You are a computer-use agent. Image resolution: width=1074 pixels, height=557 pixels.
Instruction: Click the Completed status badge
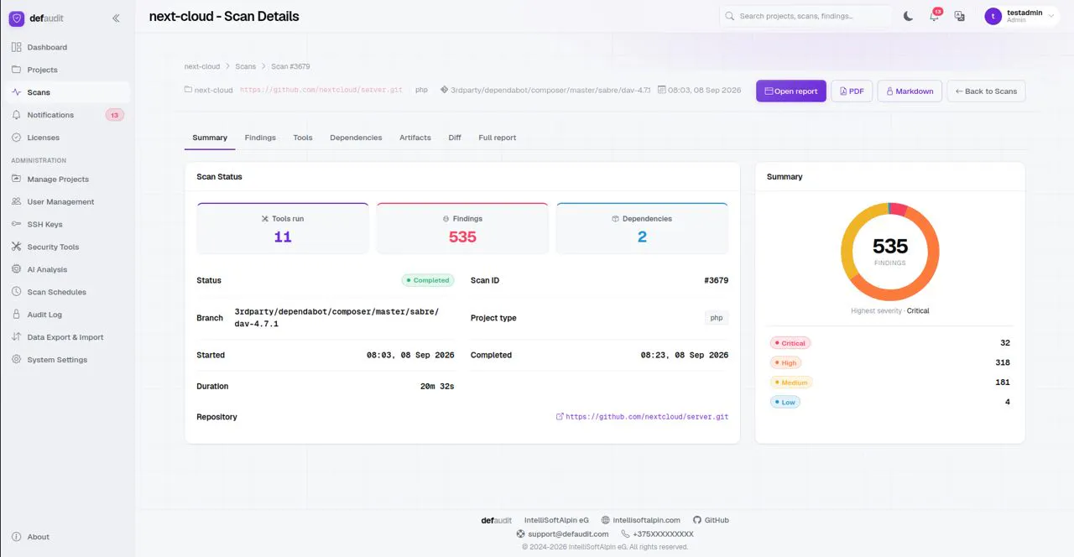click(427, 280)
